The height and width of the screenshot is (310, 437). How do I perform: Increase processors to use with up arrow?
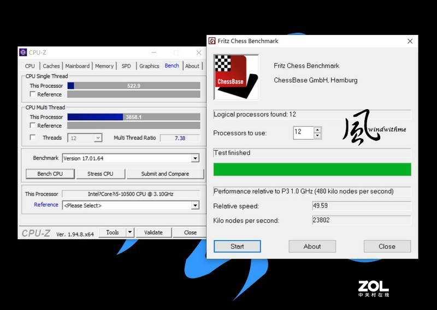coord(317,130)
